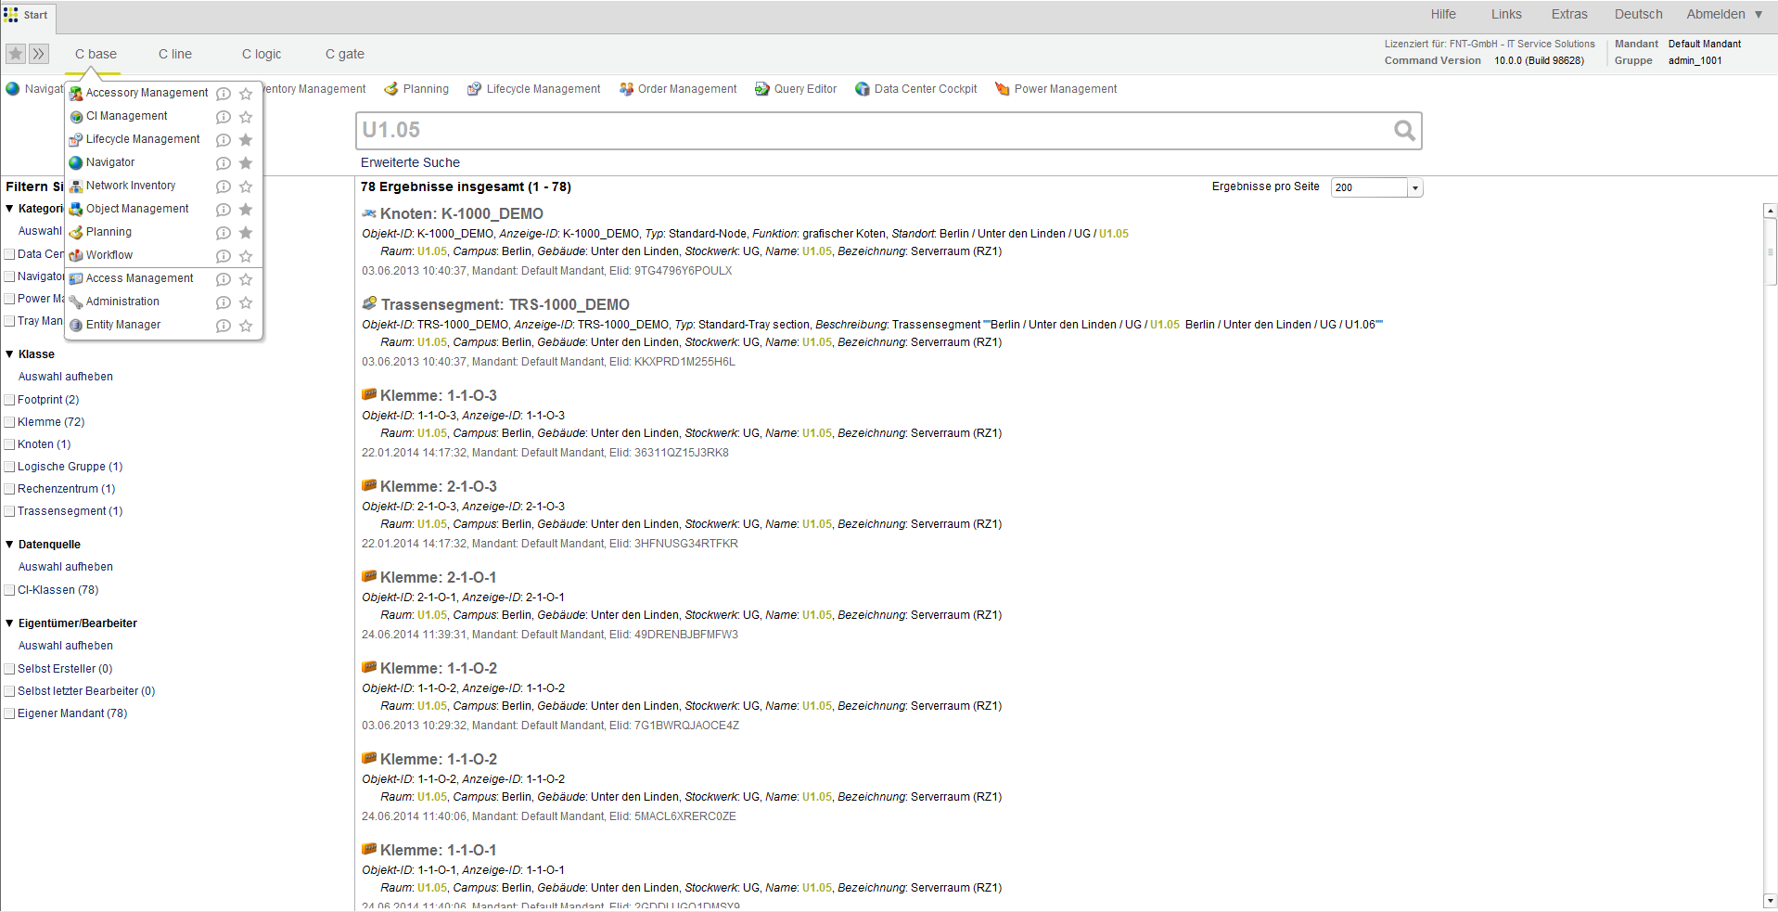
Task: Open the results per page dropdown
Action: 1414,188
